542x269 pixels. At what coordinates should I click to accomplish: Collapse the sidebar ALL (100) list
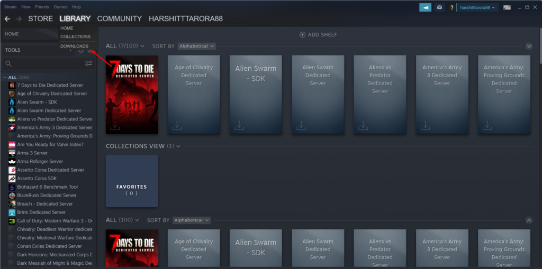tap(5, 77)
